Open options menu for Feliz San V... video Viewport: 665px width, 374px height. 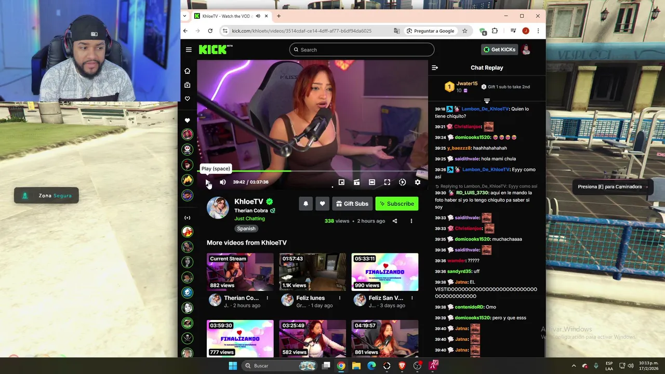click(413, 298)
